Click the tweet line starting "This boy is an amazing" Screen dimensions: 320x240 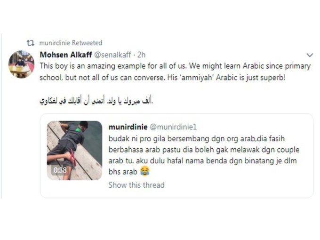click(175, 66)
